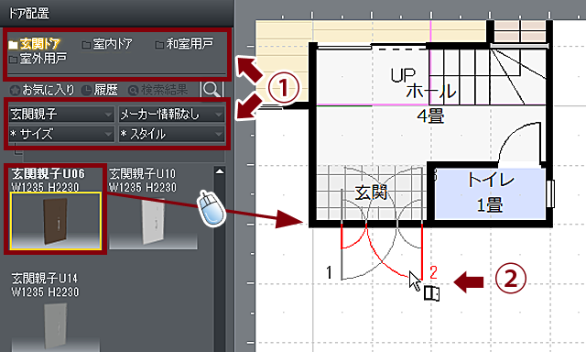Switch to the 検索結果 search results tab
This screenshot has height=352, width=586.
tap(157, 90)
